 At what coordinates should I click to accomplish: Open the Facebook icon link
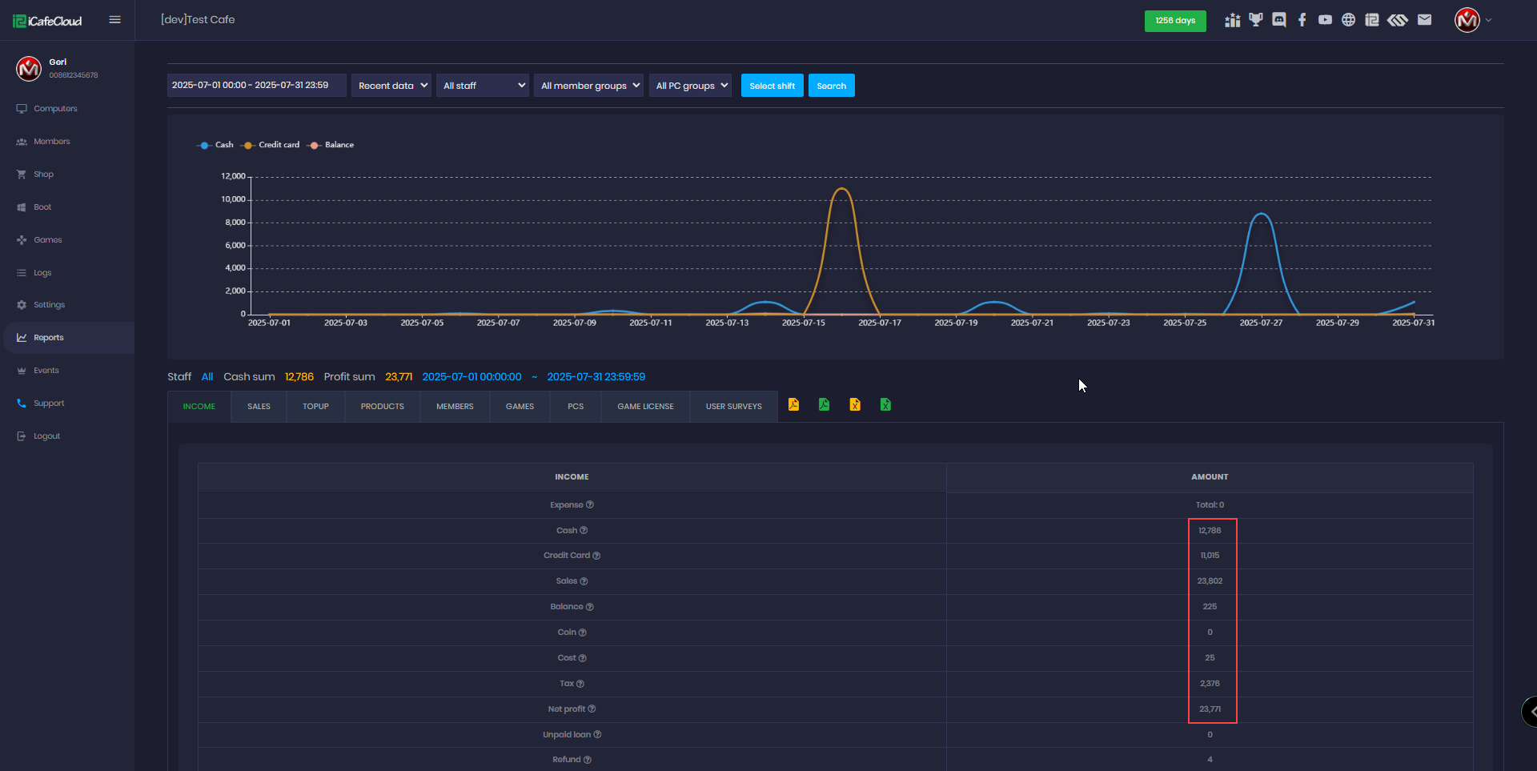coord(1302,20)
